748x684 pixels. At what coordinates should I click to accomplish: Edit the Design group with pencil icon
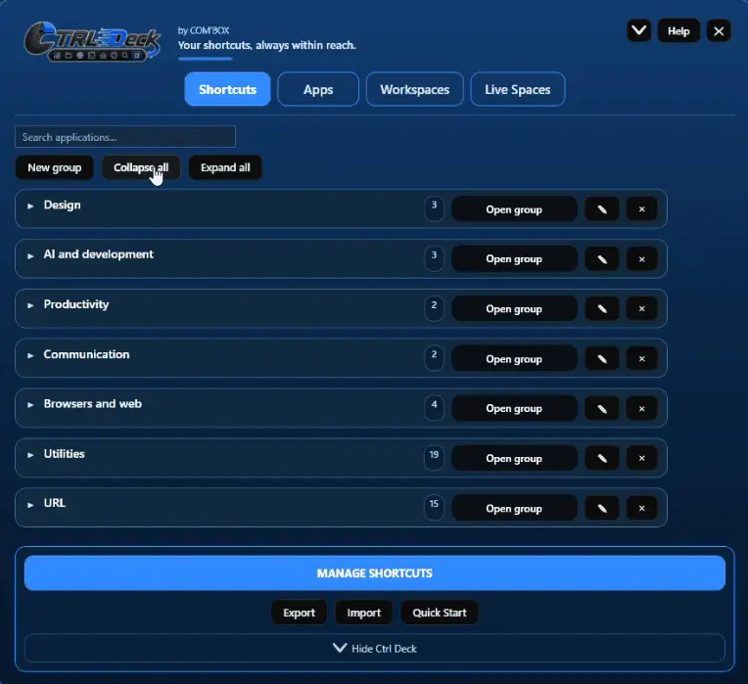[602, 209]
